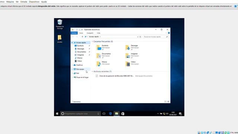Switch to the Compartir ribbon tab
This screenshot has height=134, width=238.
pyautogui.click(x=90, y=33)
